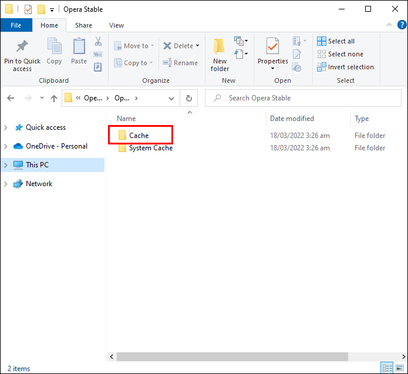The image size is (408, 374).
Task: Click the History icon in Open group
Action: coord(297,67)
